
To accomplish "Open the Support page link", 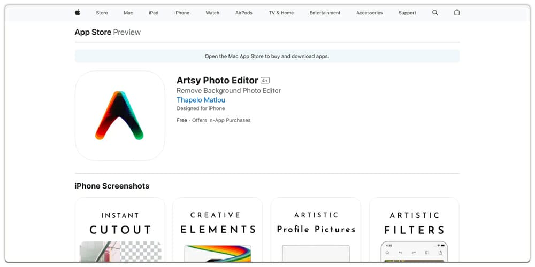I will pos(407,13).
